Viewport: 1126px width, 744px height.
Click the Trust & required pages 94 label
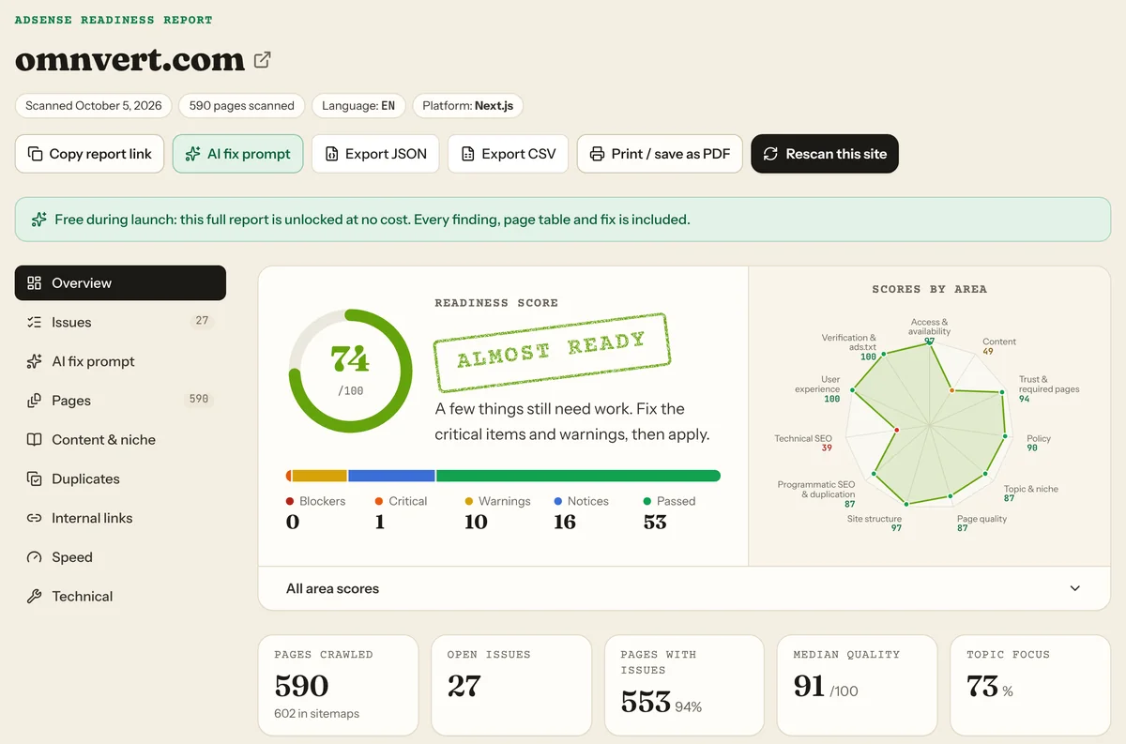1049,389
